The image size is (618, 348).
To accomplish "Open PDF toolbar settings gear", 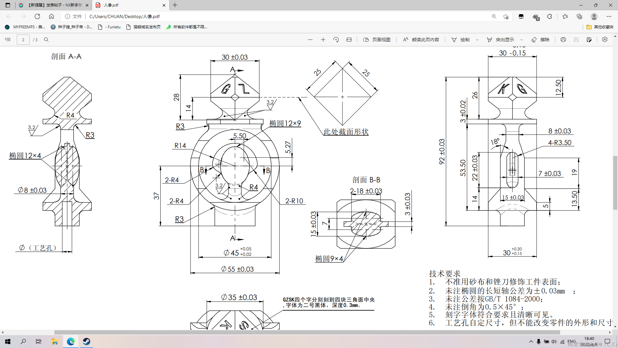I will click(605, 39).
